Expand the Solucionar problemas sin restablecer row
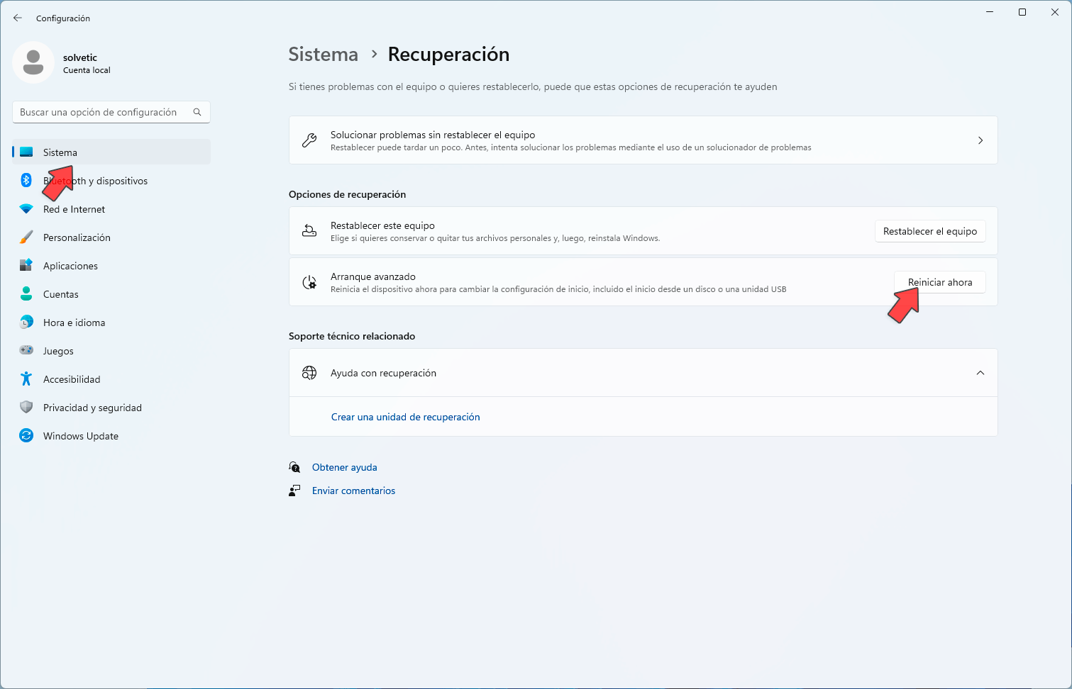This screenshot has width=1072, height=689. click(980, 140)
